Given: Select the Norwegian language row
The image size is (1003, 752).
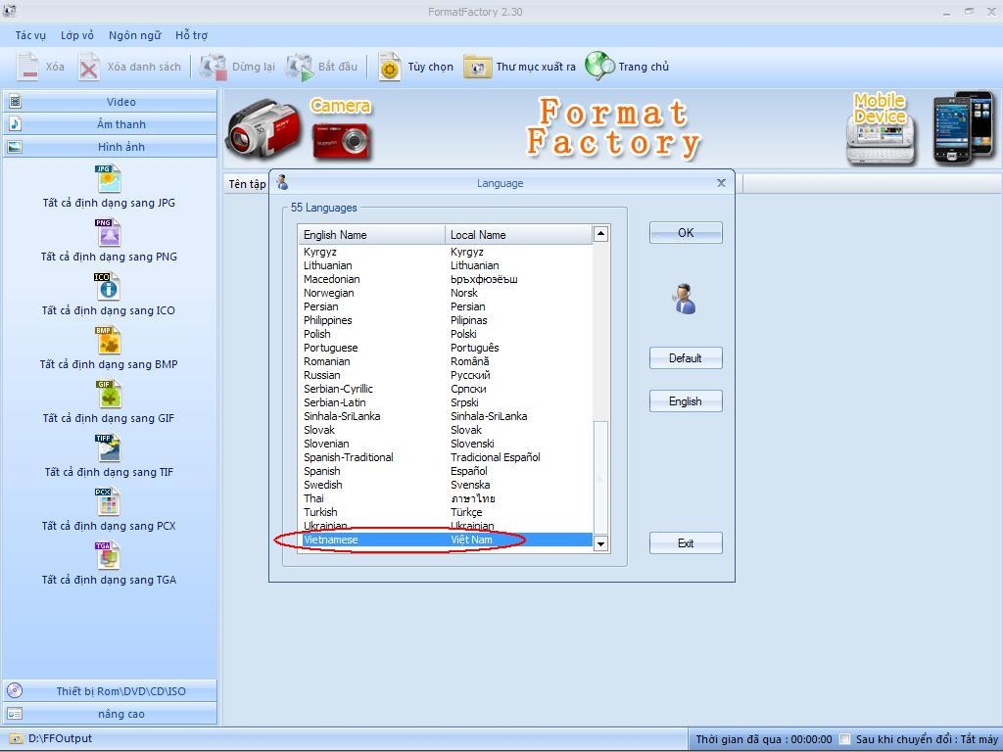Looking at the screenshot, I should pos(446,293).
